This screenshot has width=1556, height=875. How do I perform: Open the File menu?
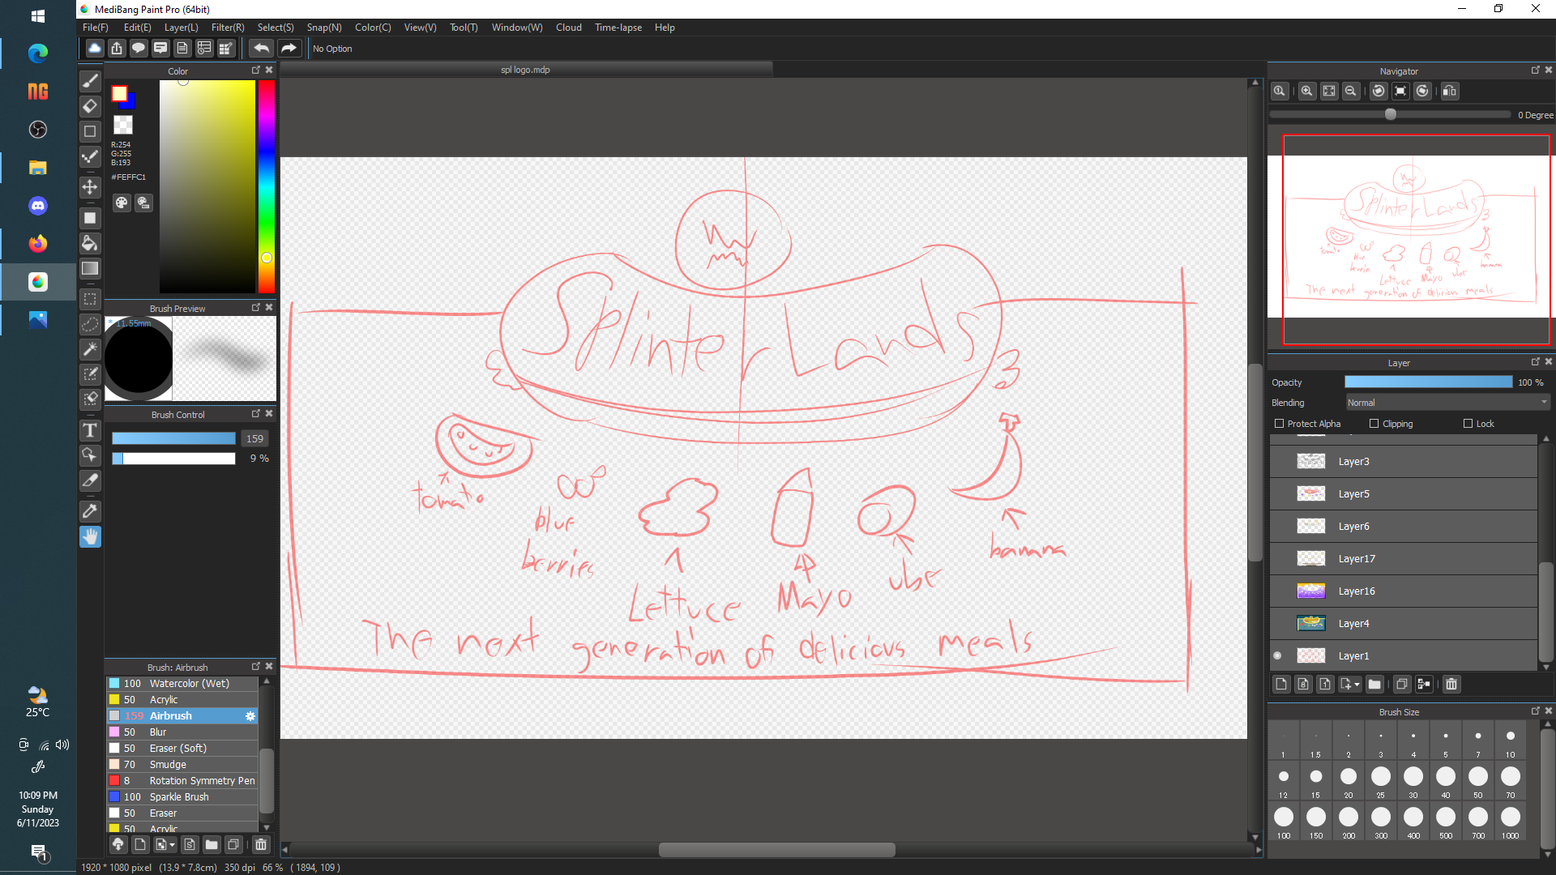[96, 28]
